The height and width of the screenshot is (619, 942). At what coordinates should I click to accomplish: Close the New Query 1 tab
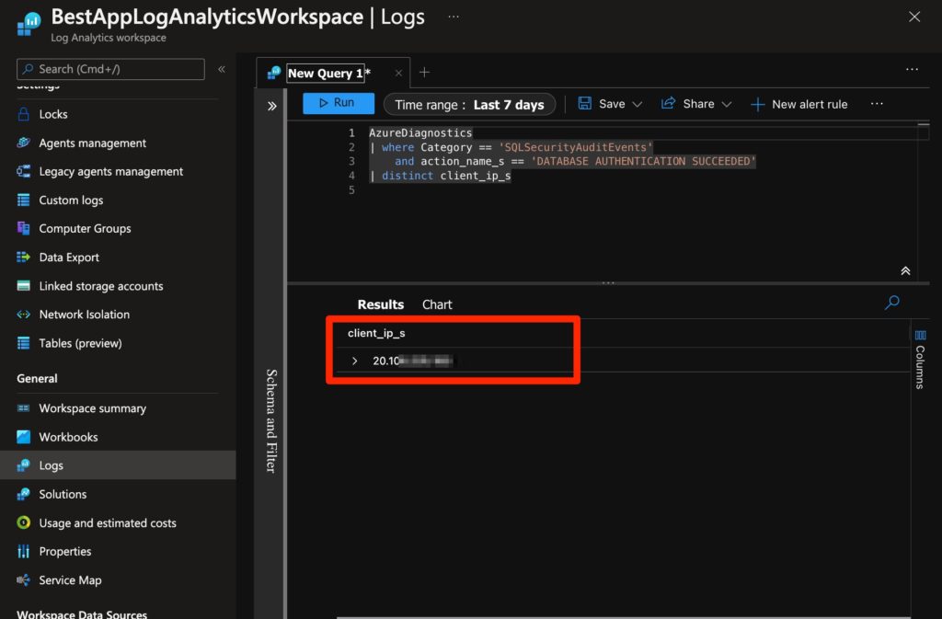pyautogui.click(x=398, y=74)
